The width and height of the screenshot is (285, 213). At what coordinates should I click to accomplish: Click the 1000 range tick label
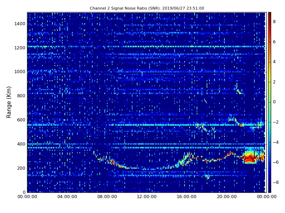(20, 72)
